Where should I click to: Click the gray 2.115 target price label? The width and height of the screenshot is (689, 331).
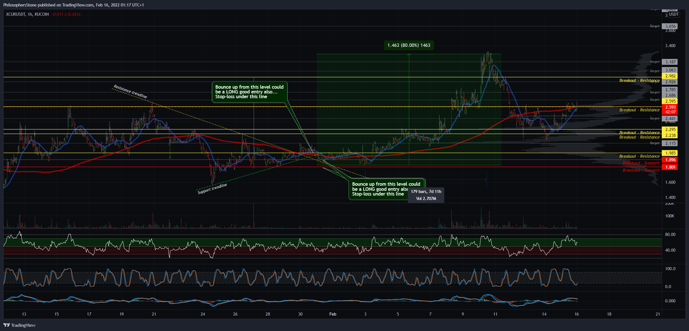pyautogui.click(x=670, y=143)
